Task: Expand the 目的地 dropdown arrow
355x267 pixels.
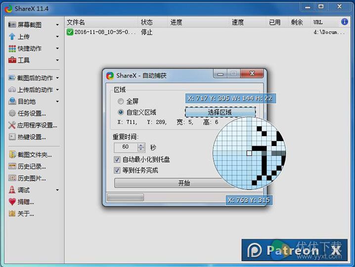Action: pos(57,102)
